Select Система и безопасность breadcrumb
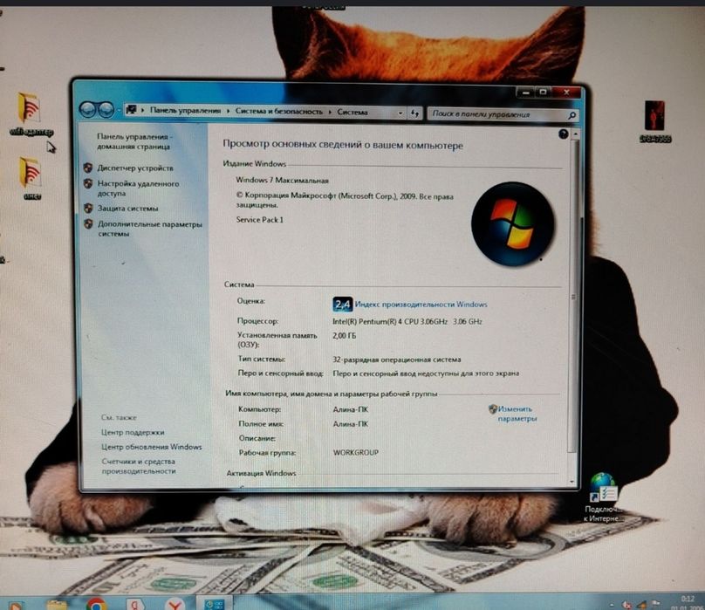705x610 pixels. [278, 111]
